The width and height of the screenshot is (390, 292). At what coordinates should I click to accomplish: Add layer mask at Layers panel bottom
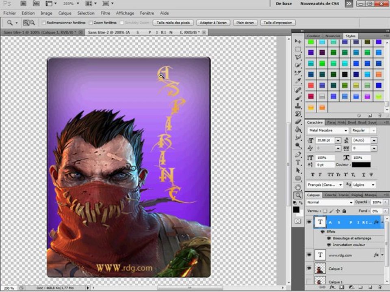[x=341, y=287]
